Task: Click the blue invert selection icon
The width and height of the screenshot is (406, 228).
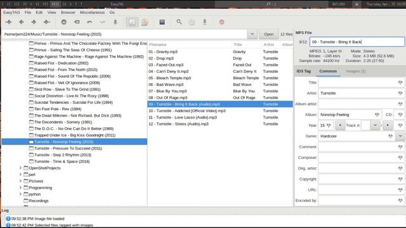Action: pyautogui.click(x=162, y=22)
